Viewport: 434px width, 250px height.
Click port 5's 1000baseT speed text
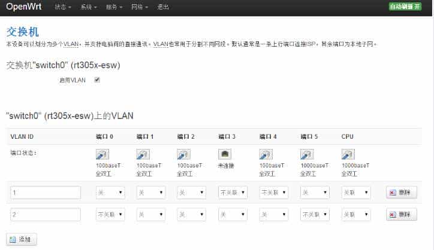click(315, 166)
